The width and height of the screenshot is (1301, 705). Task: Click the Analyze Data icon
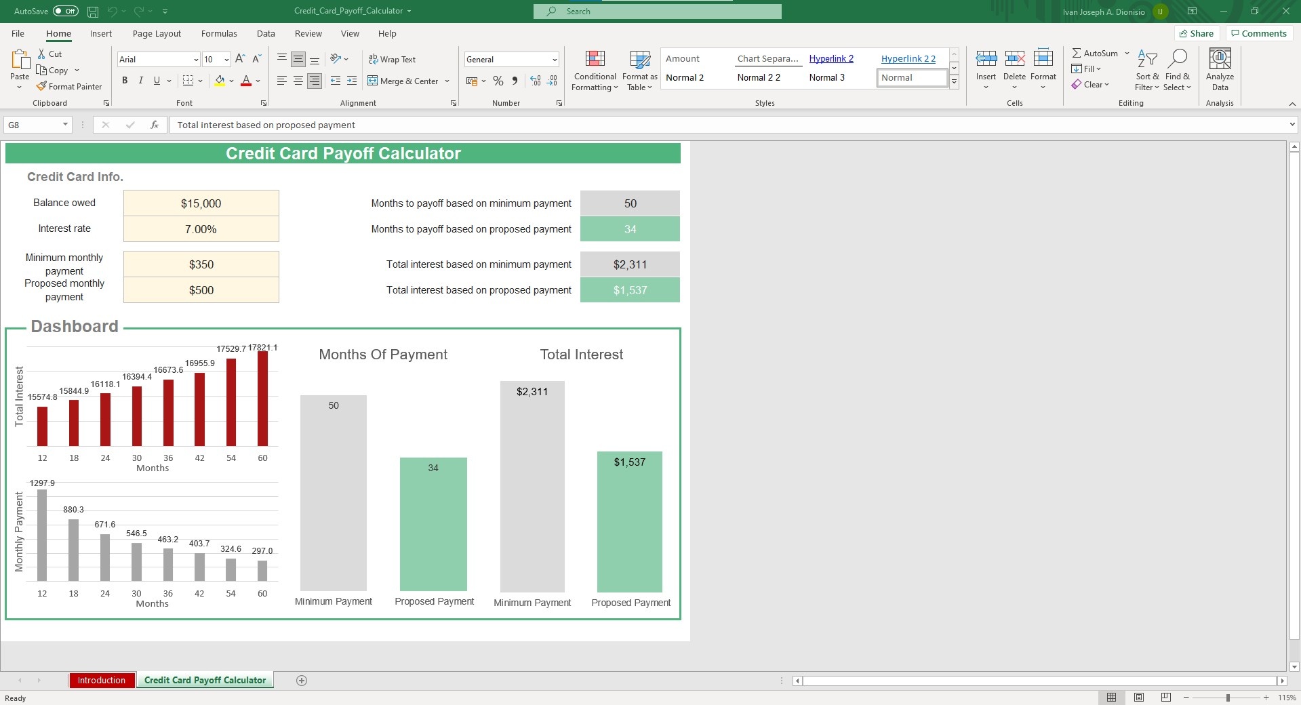click(x=1220, y=60)
